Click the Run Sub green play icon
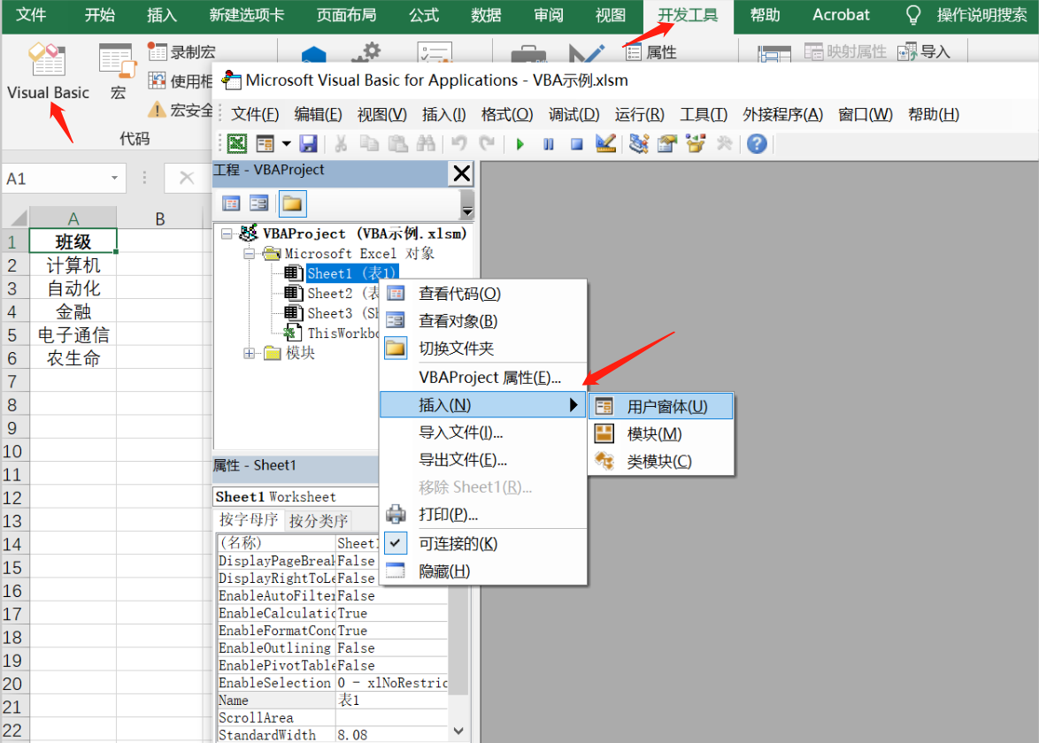This screenshot has height=743, width=1039. [520, 144]
